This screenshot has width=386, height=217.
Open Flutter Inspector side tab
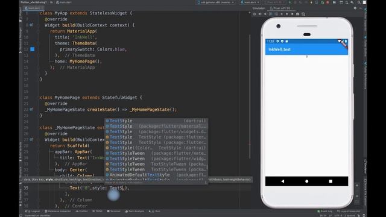coord(365,20)
